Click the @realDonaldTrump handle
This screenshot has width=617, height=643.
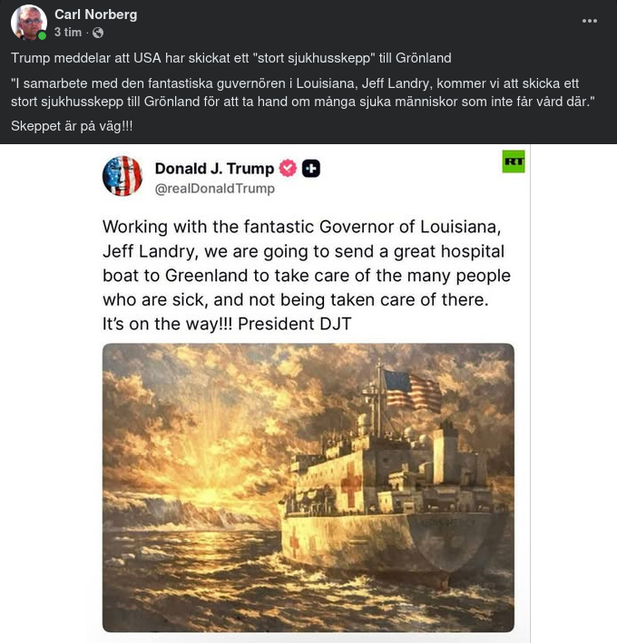click(x=215, y=189)
